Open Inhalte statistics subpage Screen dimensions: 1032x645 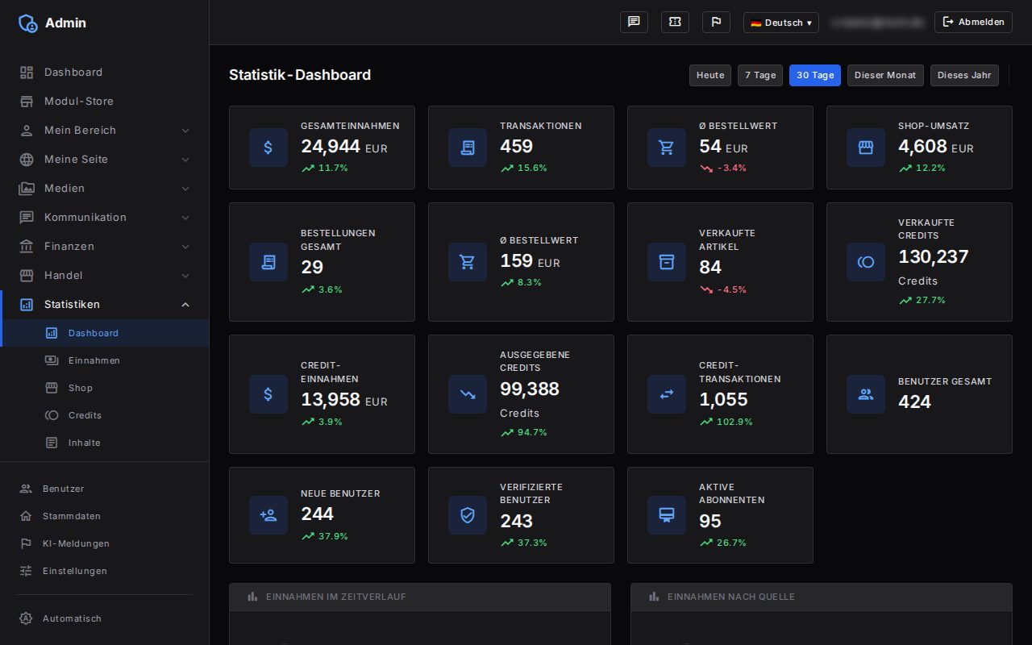(105, 443)
